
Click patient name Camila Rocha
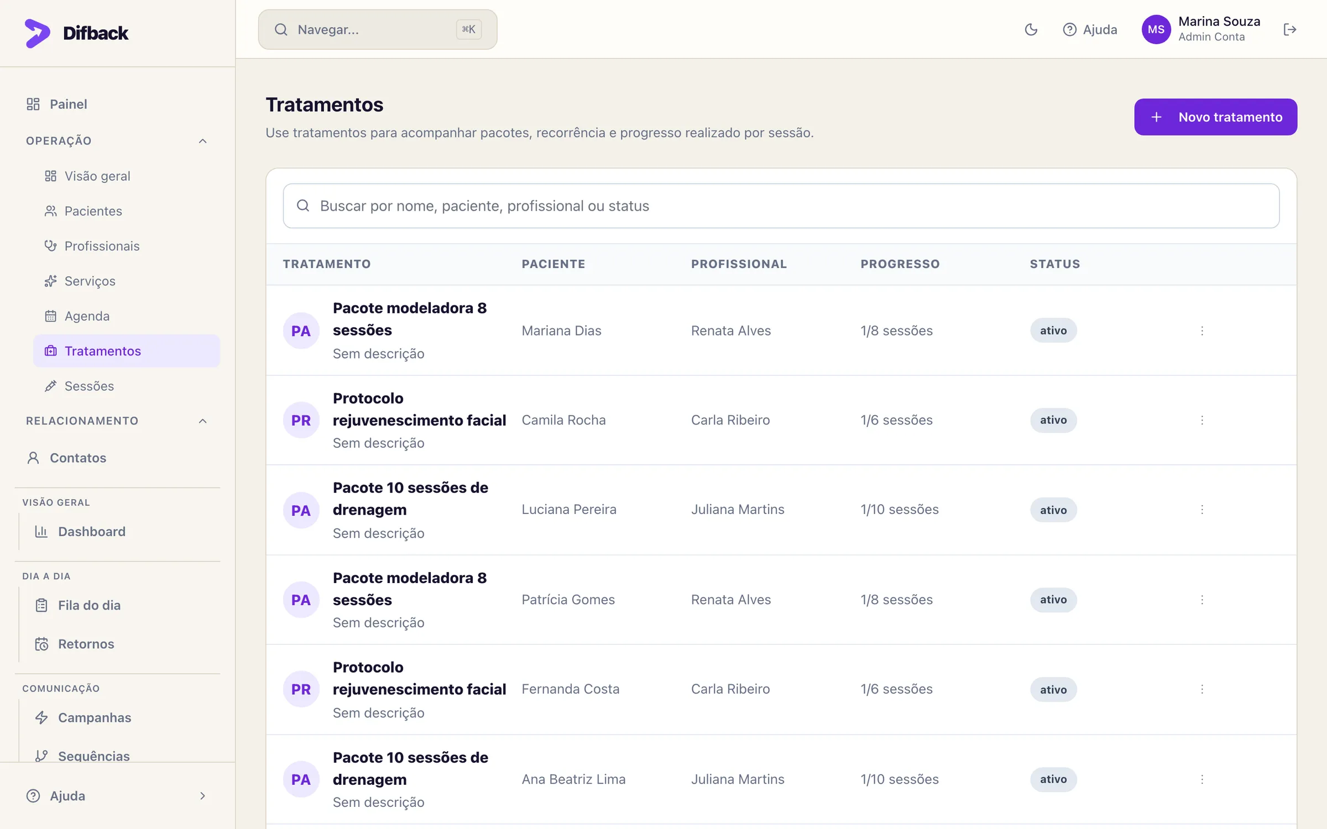pos(563,420)
